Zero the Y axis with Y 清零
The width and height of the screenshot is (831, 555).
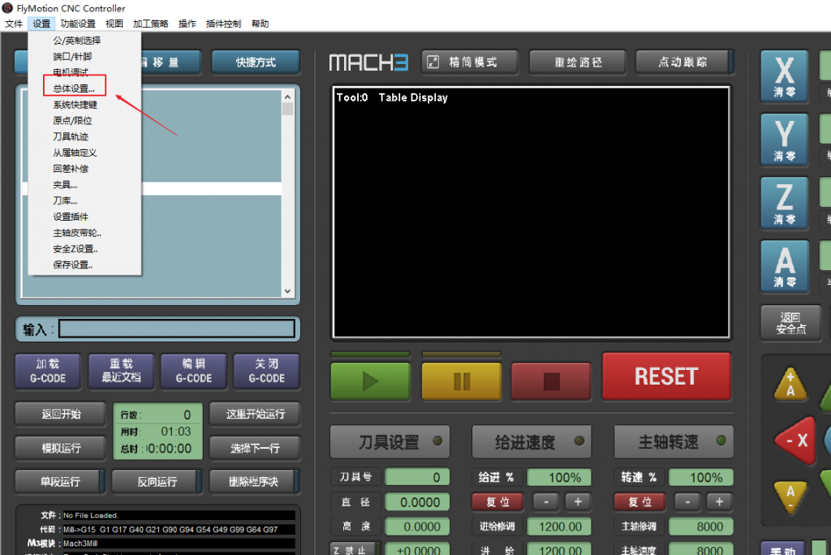[785, 140]
